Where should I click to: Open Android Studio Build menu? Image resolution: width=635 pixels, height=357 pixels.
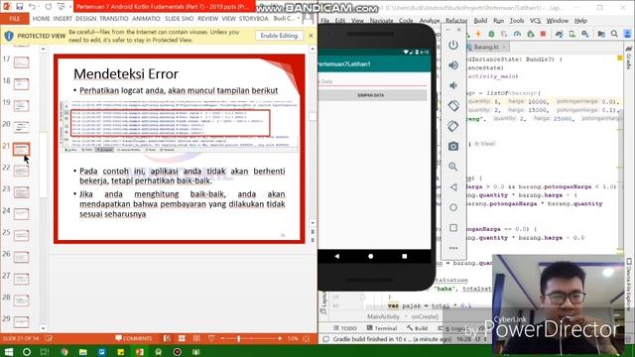(480, 21)
